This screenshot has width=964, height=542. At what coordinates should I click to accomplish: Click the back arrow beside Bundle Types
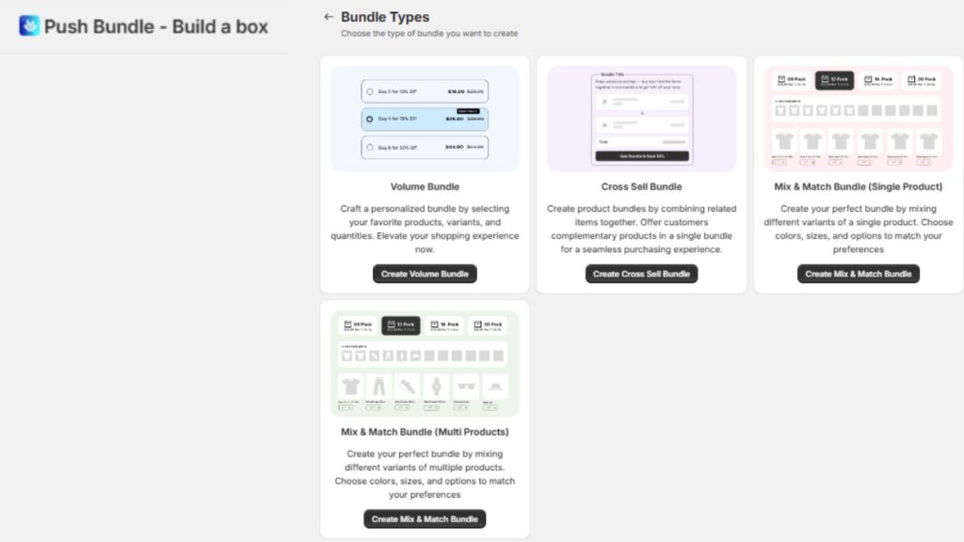click(329, 16)
